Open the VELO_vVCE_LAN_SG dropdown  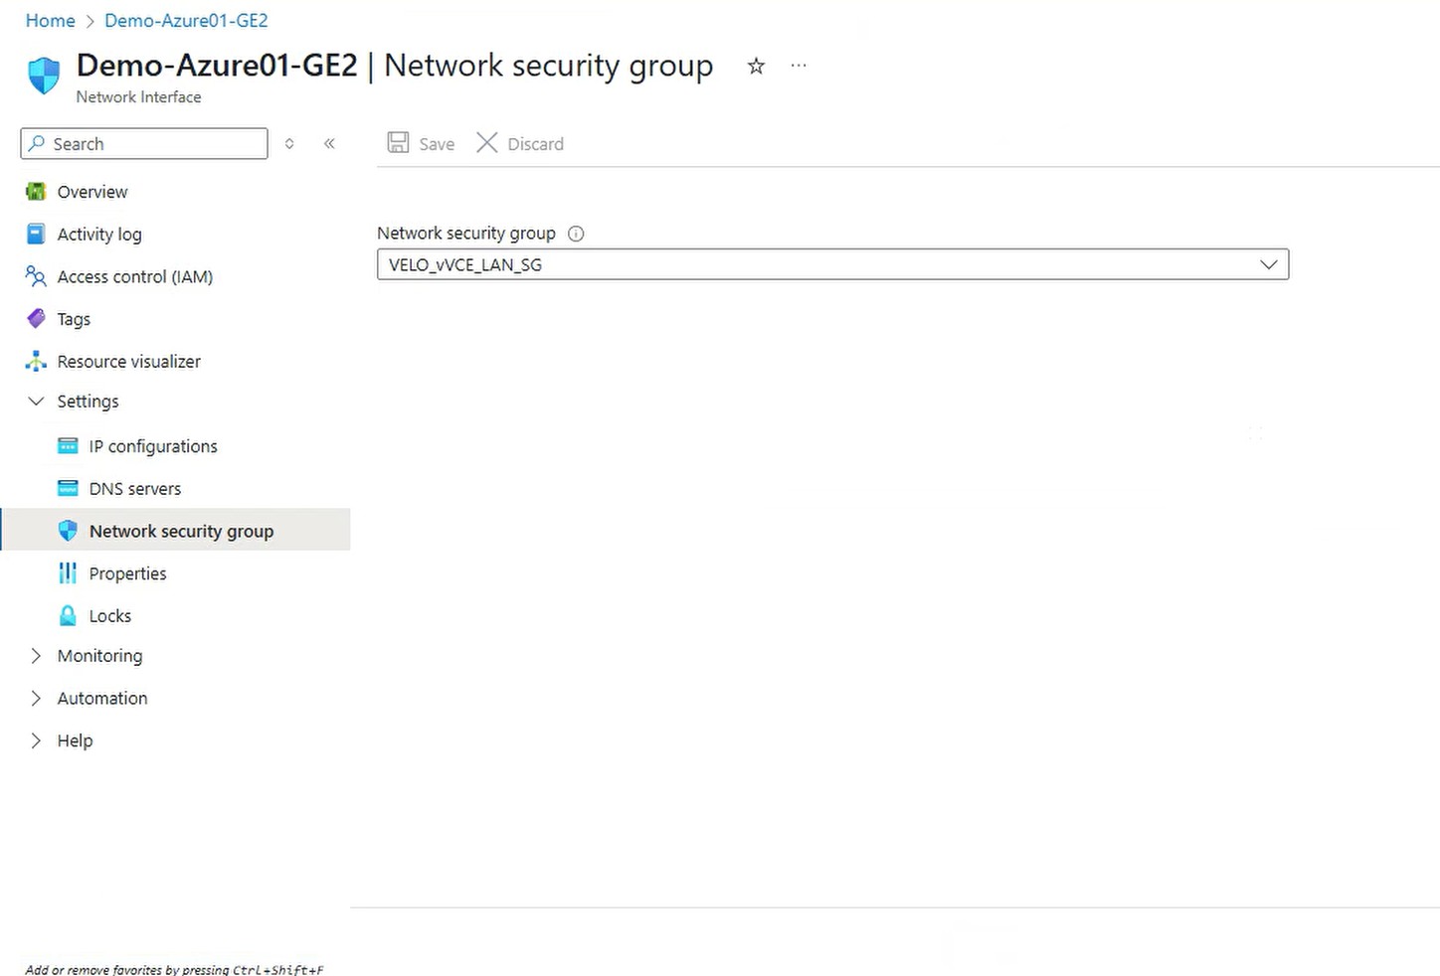832,264
